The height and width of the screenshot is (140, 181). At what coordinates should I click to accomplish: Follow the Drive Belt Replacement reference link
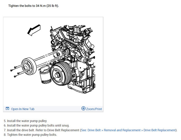[x=128, y=130]
